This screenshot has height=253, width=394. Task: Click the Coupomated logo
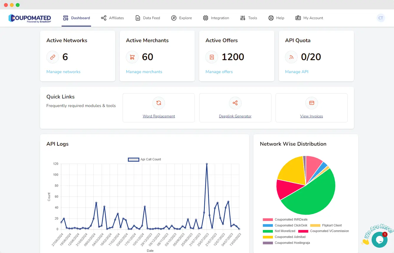[x=29, y=18]
